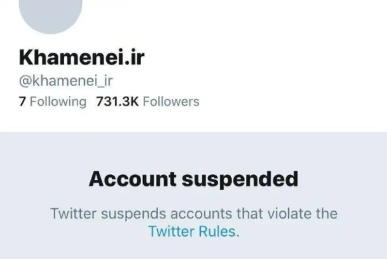Open the 7 Following list
Viewport: 387px width, 259px height.
click(x=52, y=102)
